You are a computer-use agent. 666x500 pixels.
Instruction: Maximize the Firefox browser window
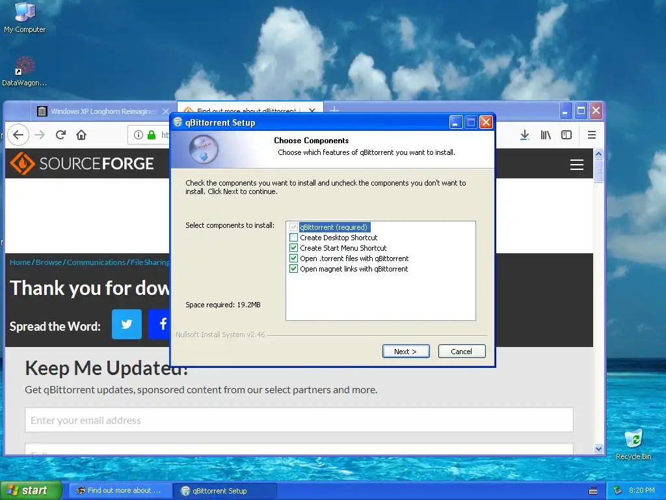581,111
